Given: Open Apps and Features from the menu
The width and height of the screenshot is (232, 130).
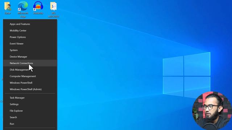Looking at the screenshot, I should (x=30, y=24).
